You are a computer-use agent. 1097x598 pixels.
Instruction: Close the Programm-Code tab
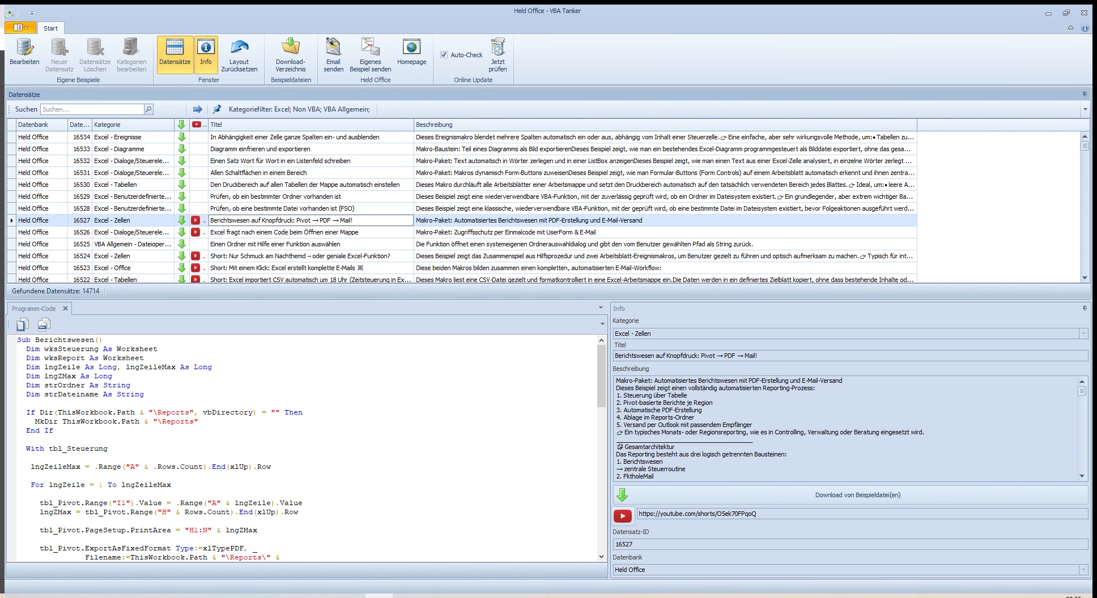65,309
